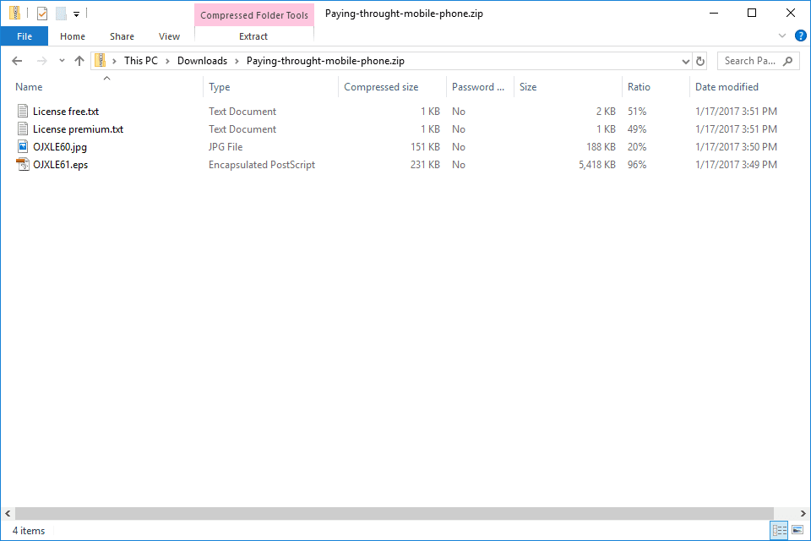Navigate back with the back arrow

[17, 61]
